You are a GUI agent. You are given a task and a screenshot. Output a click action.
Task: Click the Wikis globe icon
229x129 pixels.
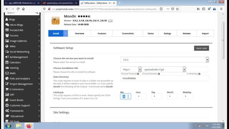(x=7, y=46)
